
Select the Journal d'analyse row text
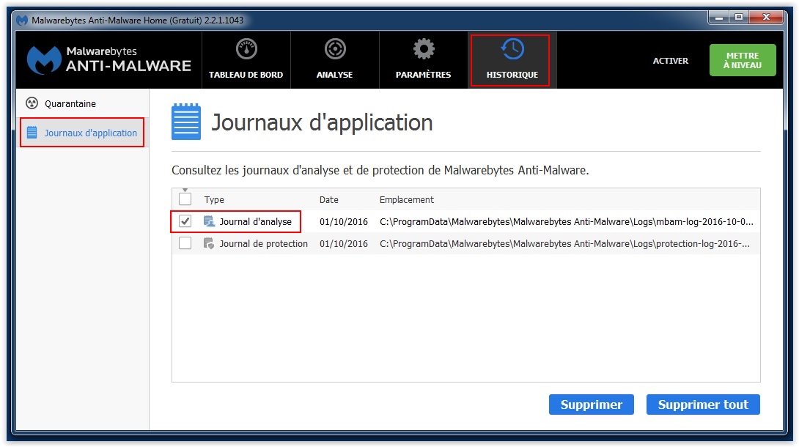click(x=255, y=221)
